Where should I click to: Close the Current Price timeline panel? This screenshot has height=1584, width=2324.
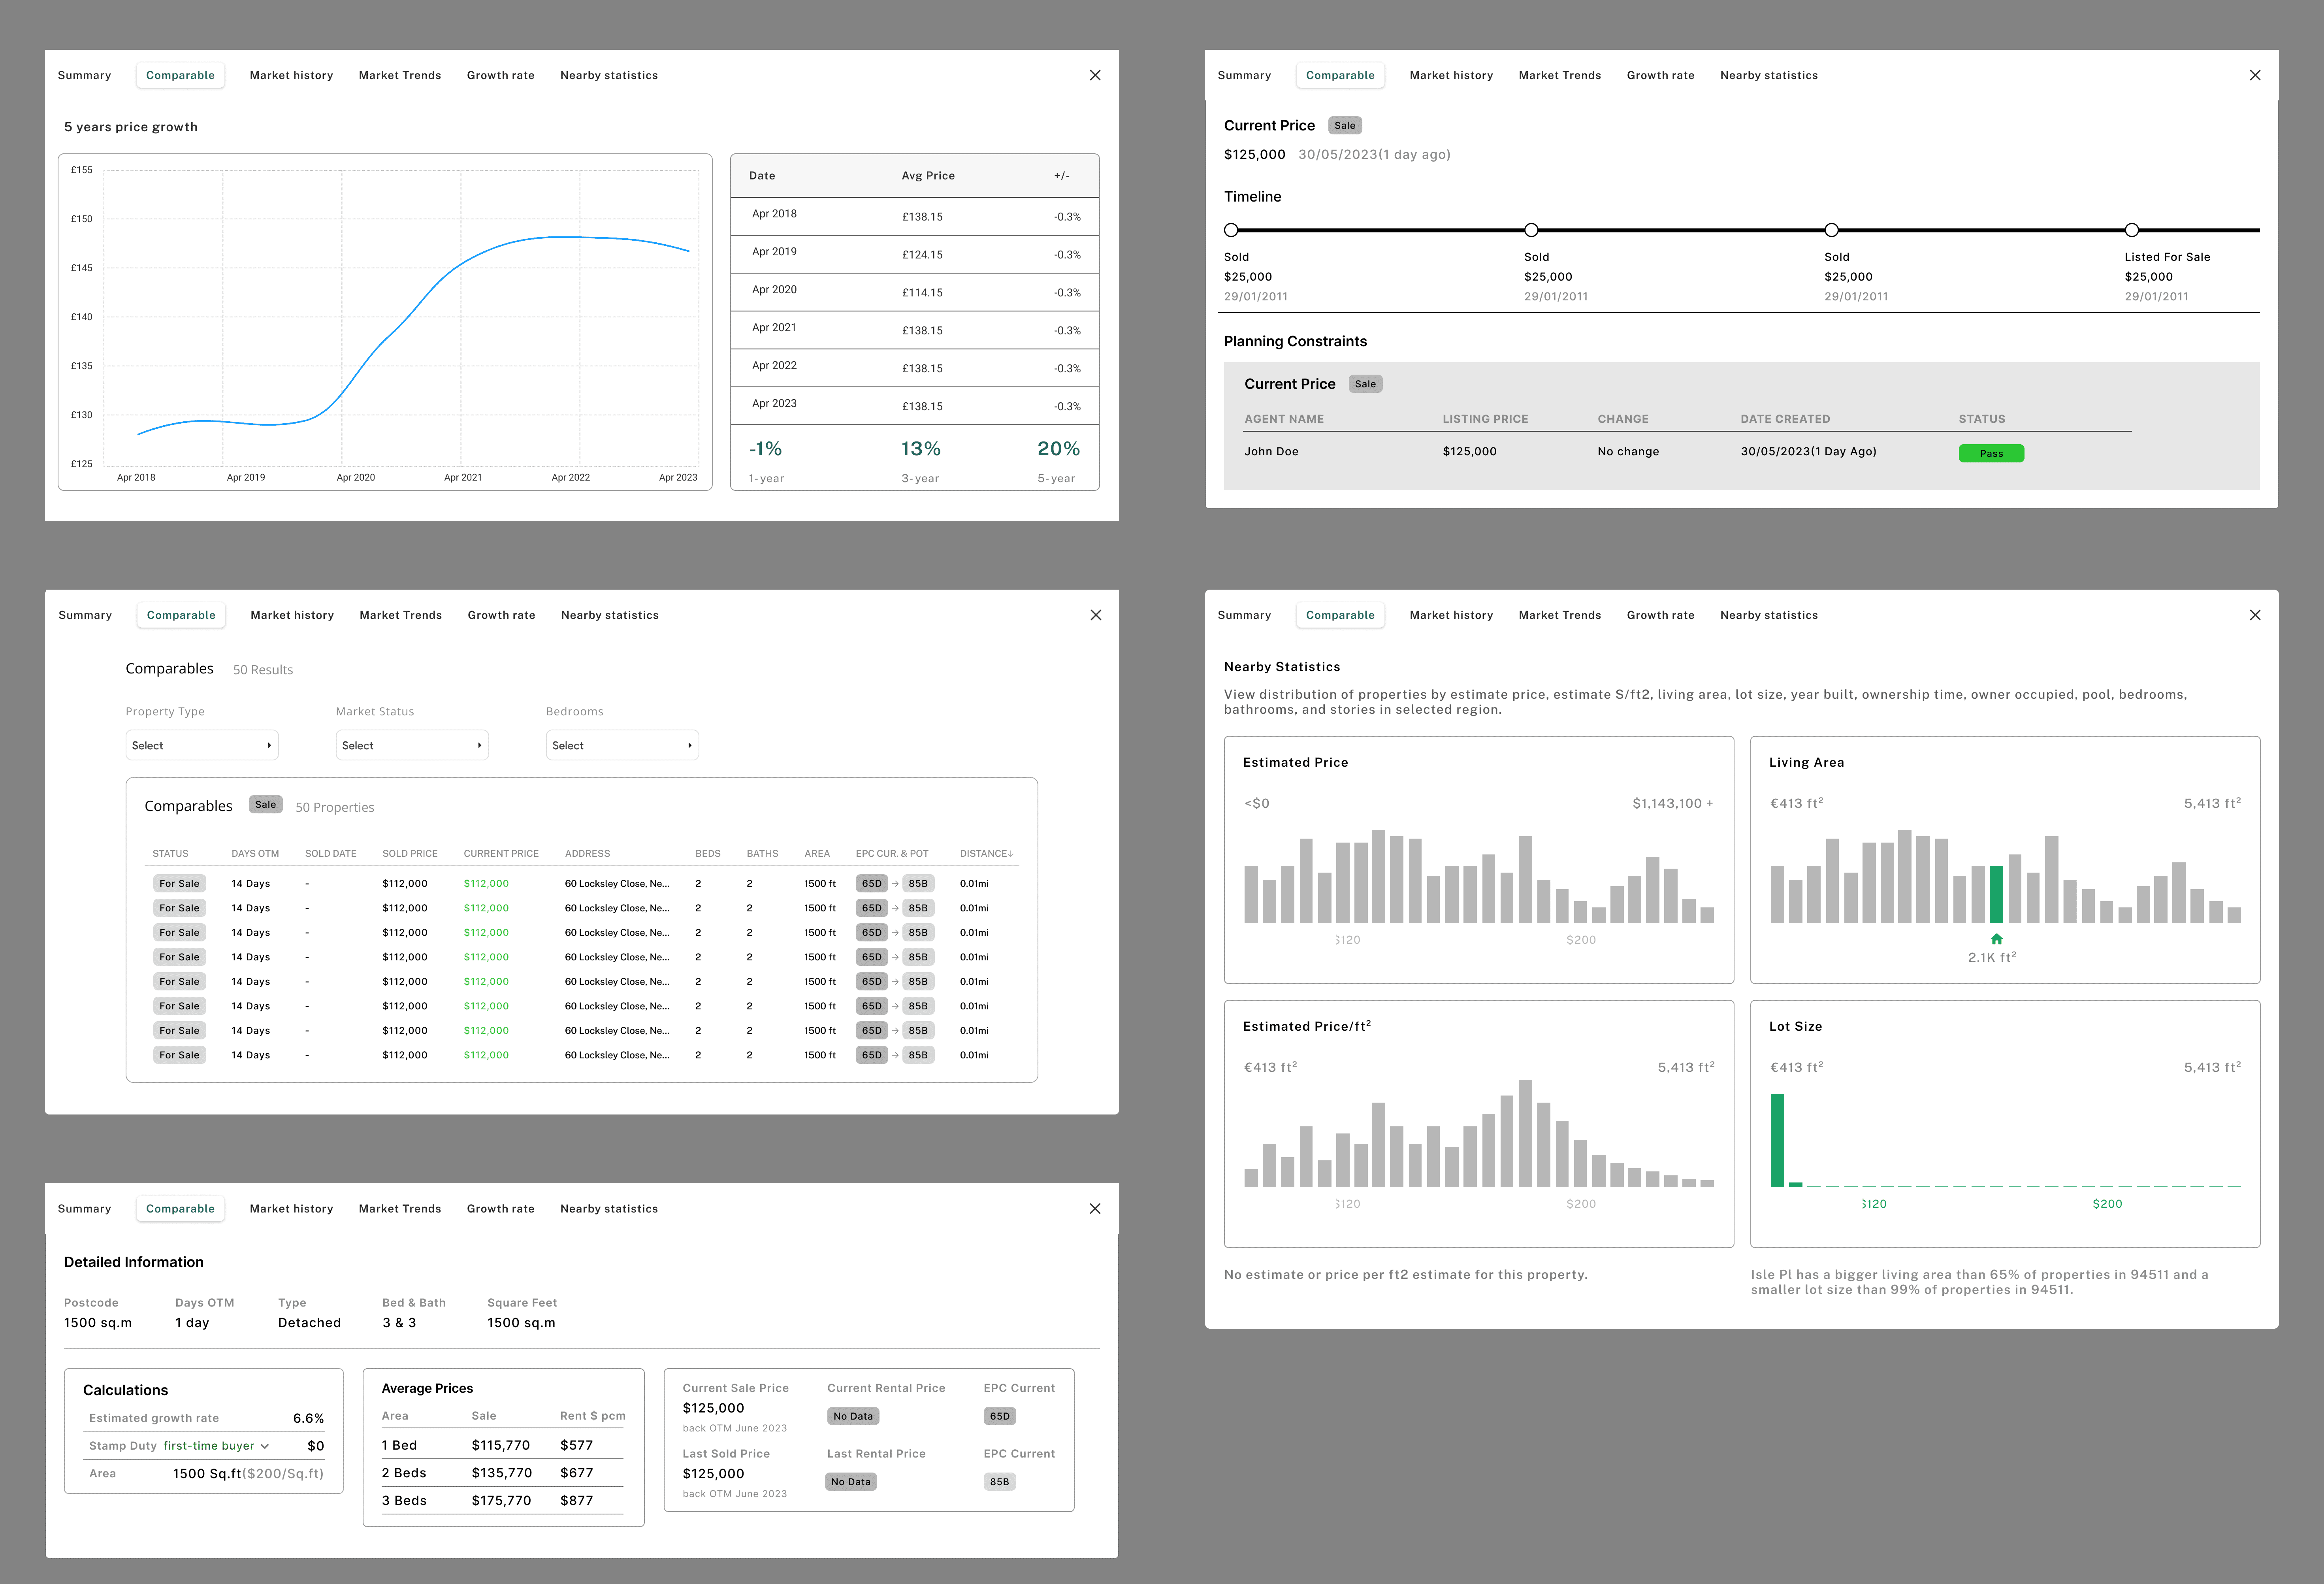coord(2255,75)
